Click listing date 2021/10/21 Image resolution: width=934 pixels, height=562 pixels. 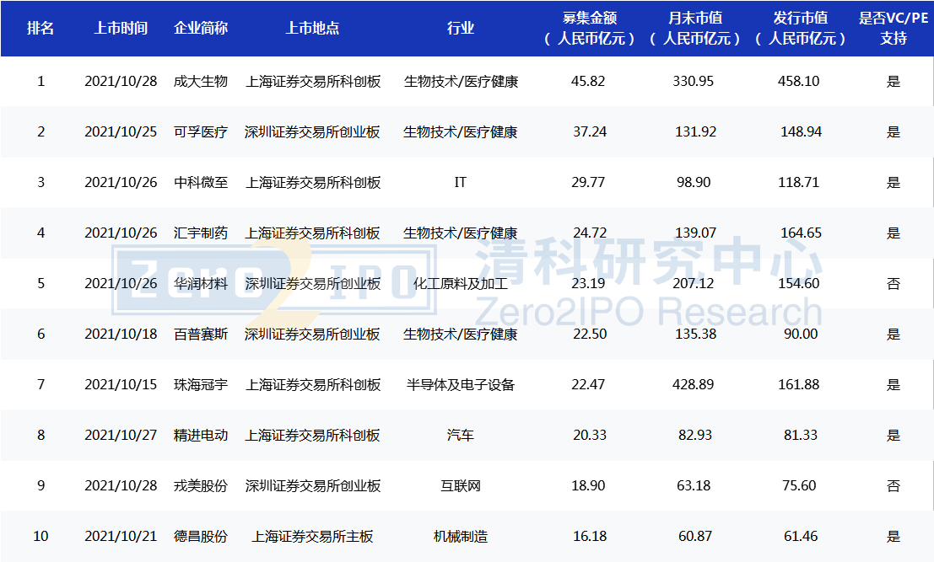pos(121,537)
